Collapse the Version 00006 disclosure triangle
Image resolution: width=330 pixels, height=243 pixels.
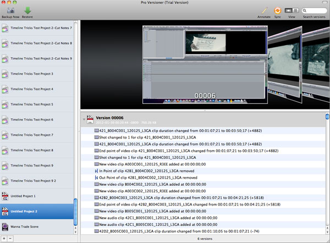click(x=84, y=119)
